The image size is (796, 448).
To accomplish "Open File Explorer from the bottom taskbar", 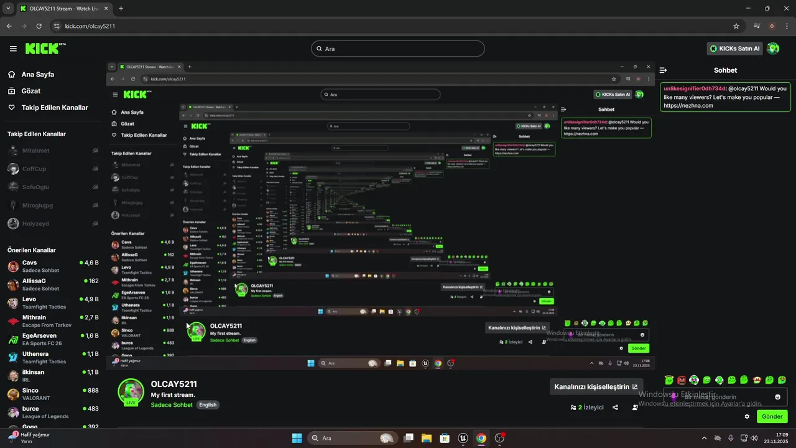I will 427,438.
